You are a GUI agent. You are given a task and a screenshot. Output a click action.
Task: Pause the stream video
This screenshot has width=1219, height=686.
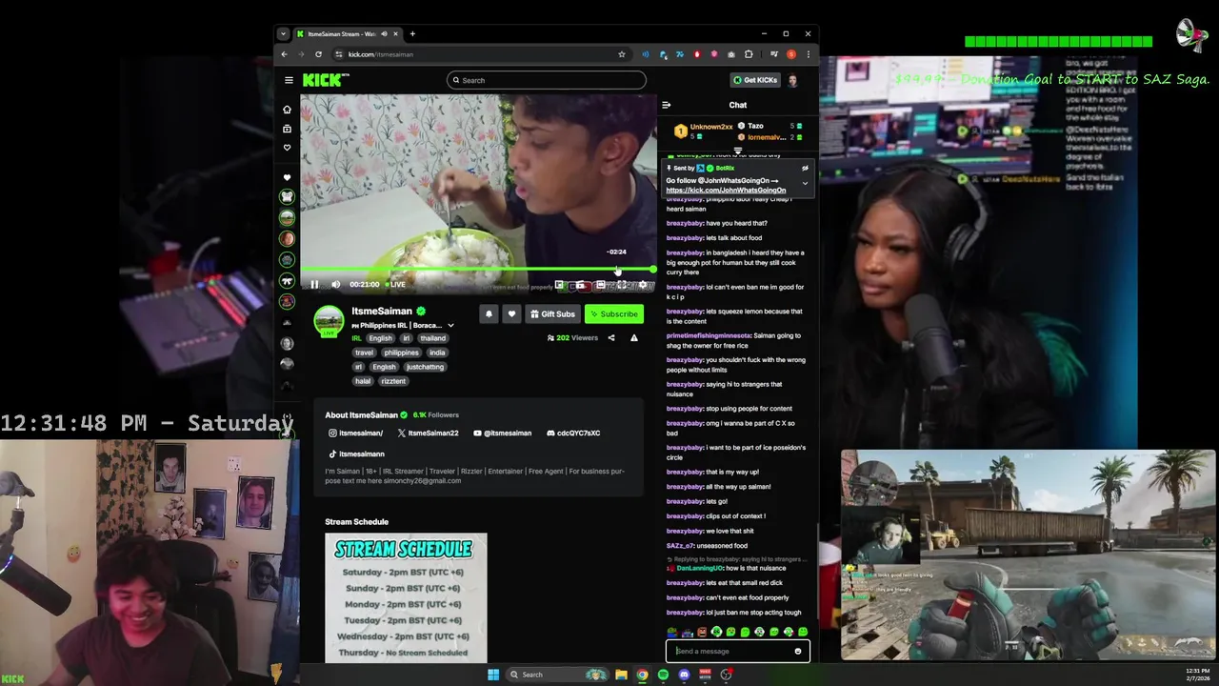coord(314,284)
